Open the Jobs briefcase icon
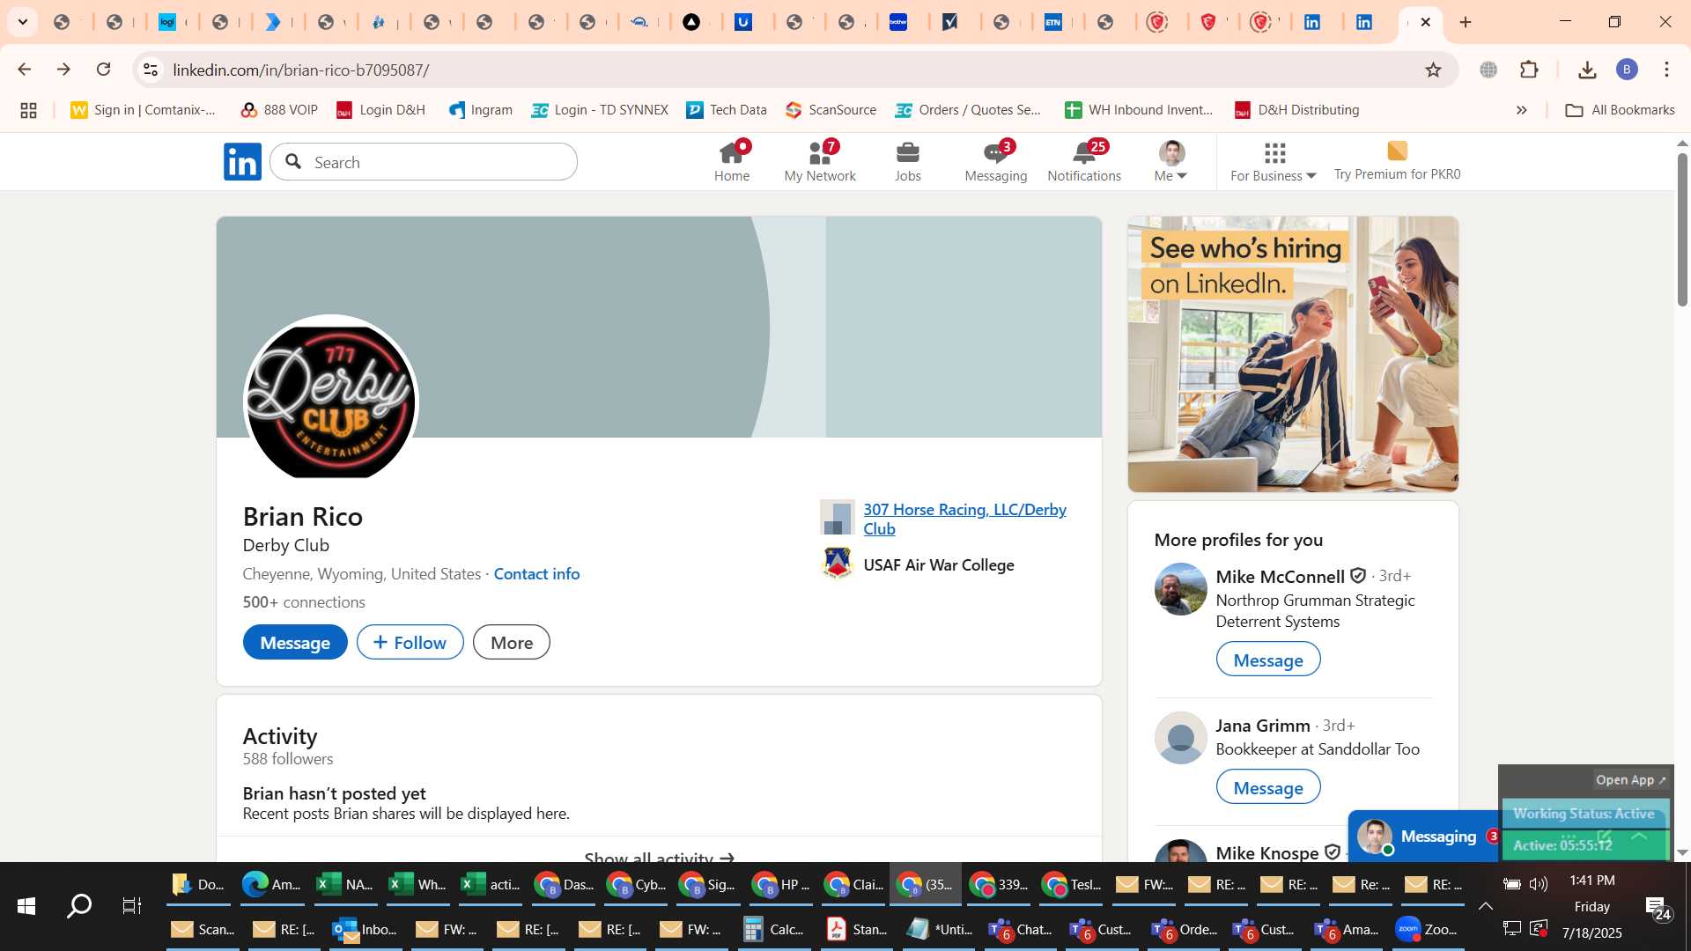 point(907,162)
